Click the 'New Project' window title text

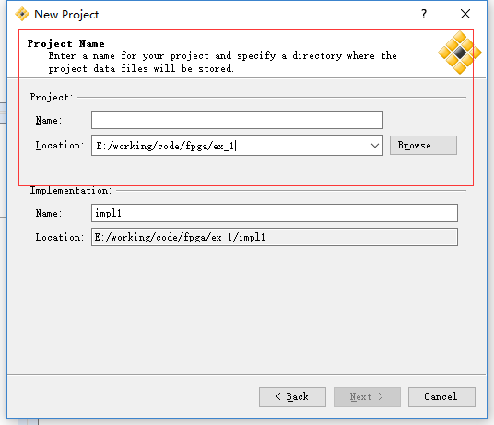pyautogui.click(x=66, y=15)
